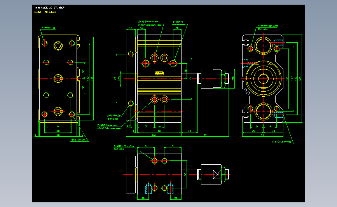Click the crossed square on bottom view rod end
This screenshot has height=207, width=337.
tap(217, 174)
